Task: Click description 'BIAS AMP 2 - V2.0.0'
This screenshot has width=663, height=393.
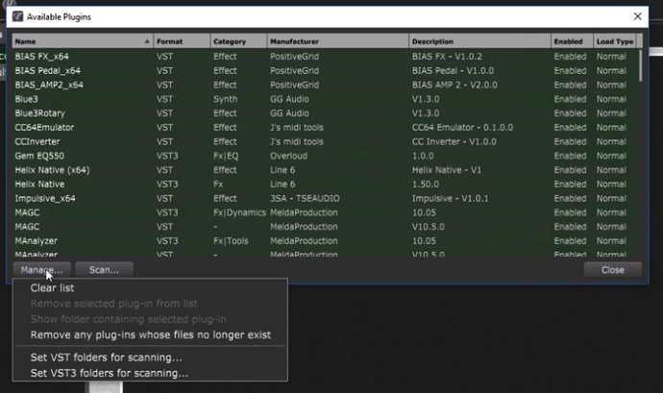Action: (x=454, y=85)
